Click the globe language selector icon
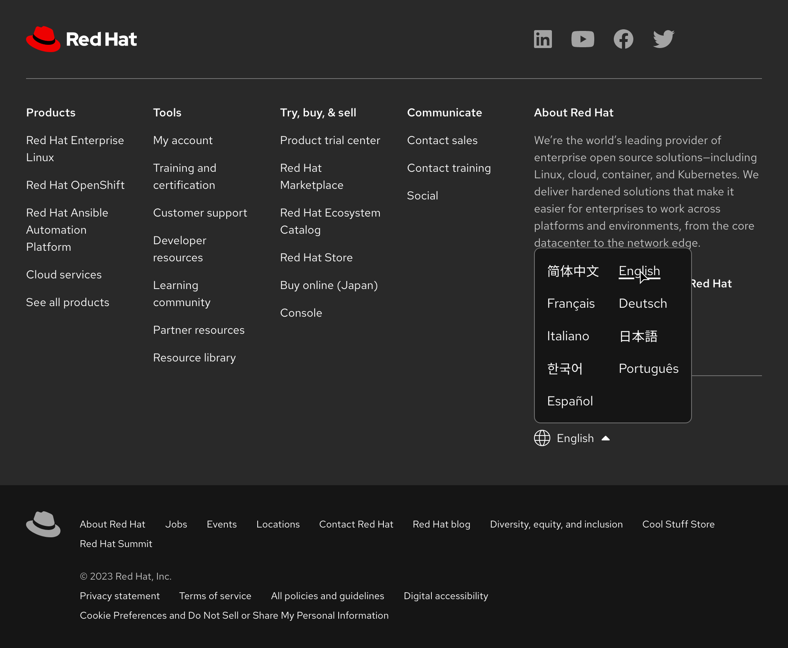The image size is (788, 648). [x=542, y=438]
